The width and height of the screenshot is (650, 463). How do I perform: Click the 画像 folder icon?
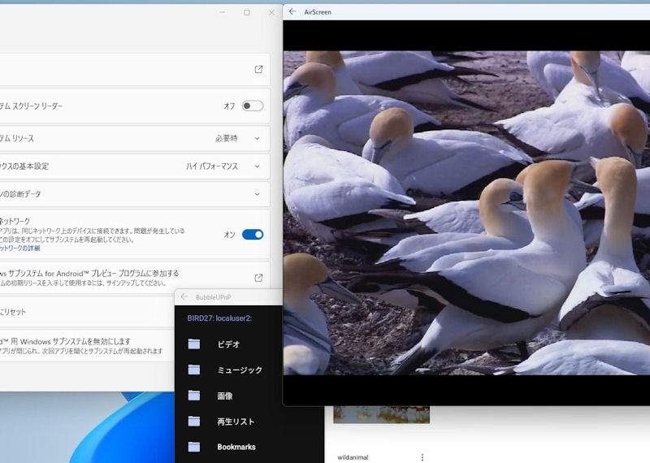click(x=194, y=396)
